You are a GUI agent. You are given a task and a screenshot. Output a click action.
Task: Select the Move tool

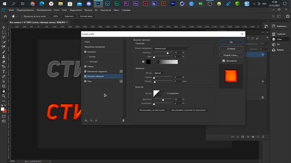[4, 27]
